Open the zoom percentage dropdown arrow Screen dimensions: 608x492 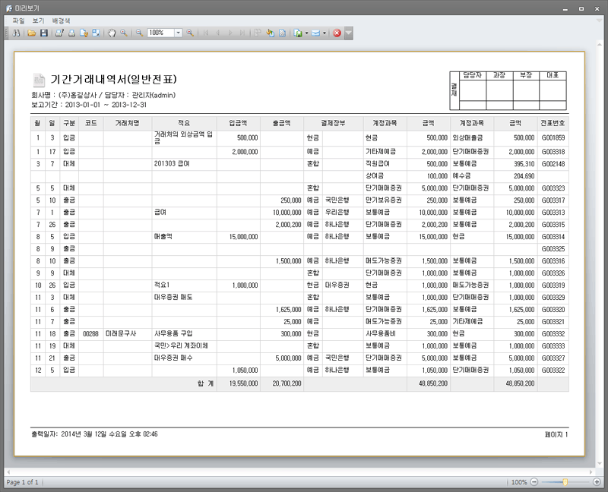(179, 33)
